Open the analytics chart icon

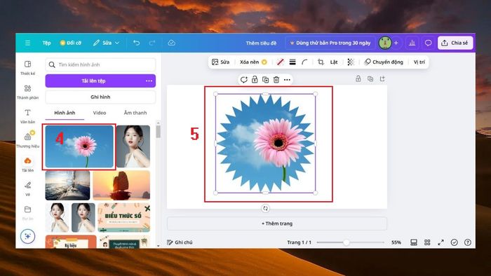pyautogui.click(x=412, y=43)
